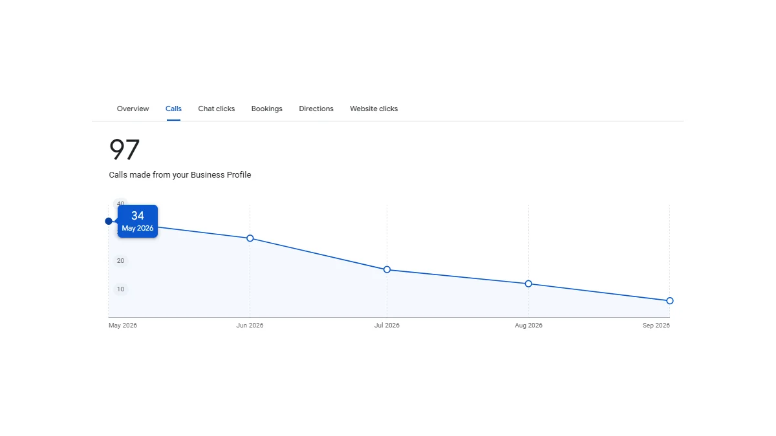This screenshot has height=436, width=776.
Task: Go to the Bookings tab
Action: point(267,109)
